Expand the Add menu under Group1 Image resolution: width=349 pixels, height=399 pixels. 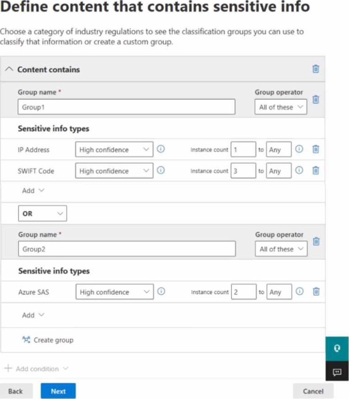pos(33,191)
